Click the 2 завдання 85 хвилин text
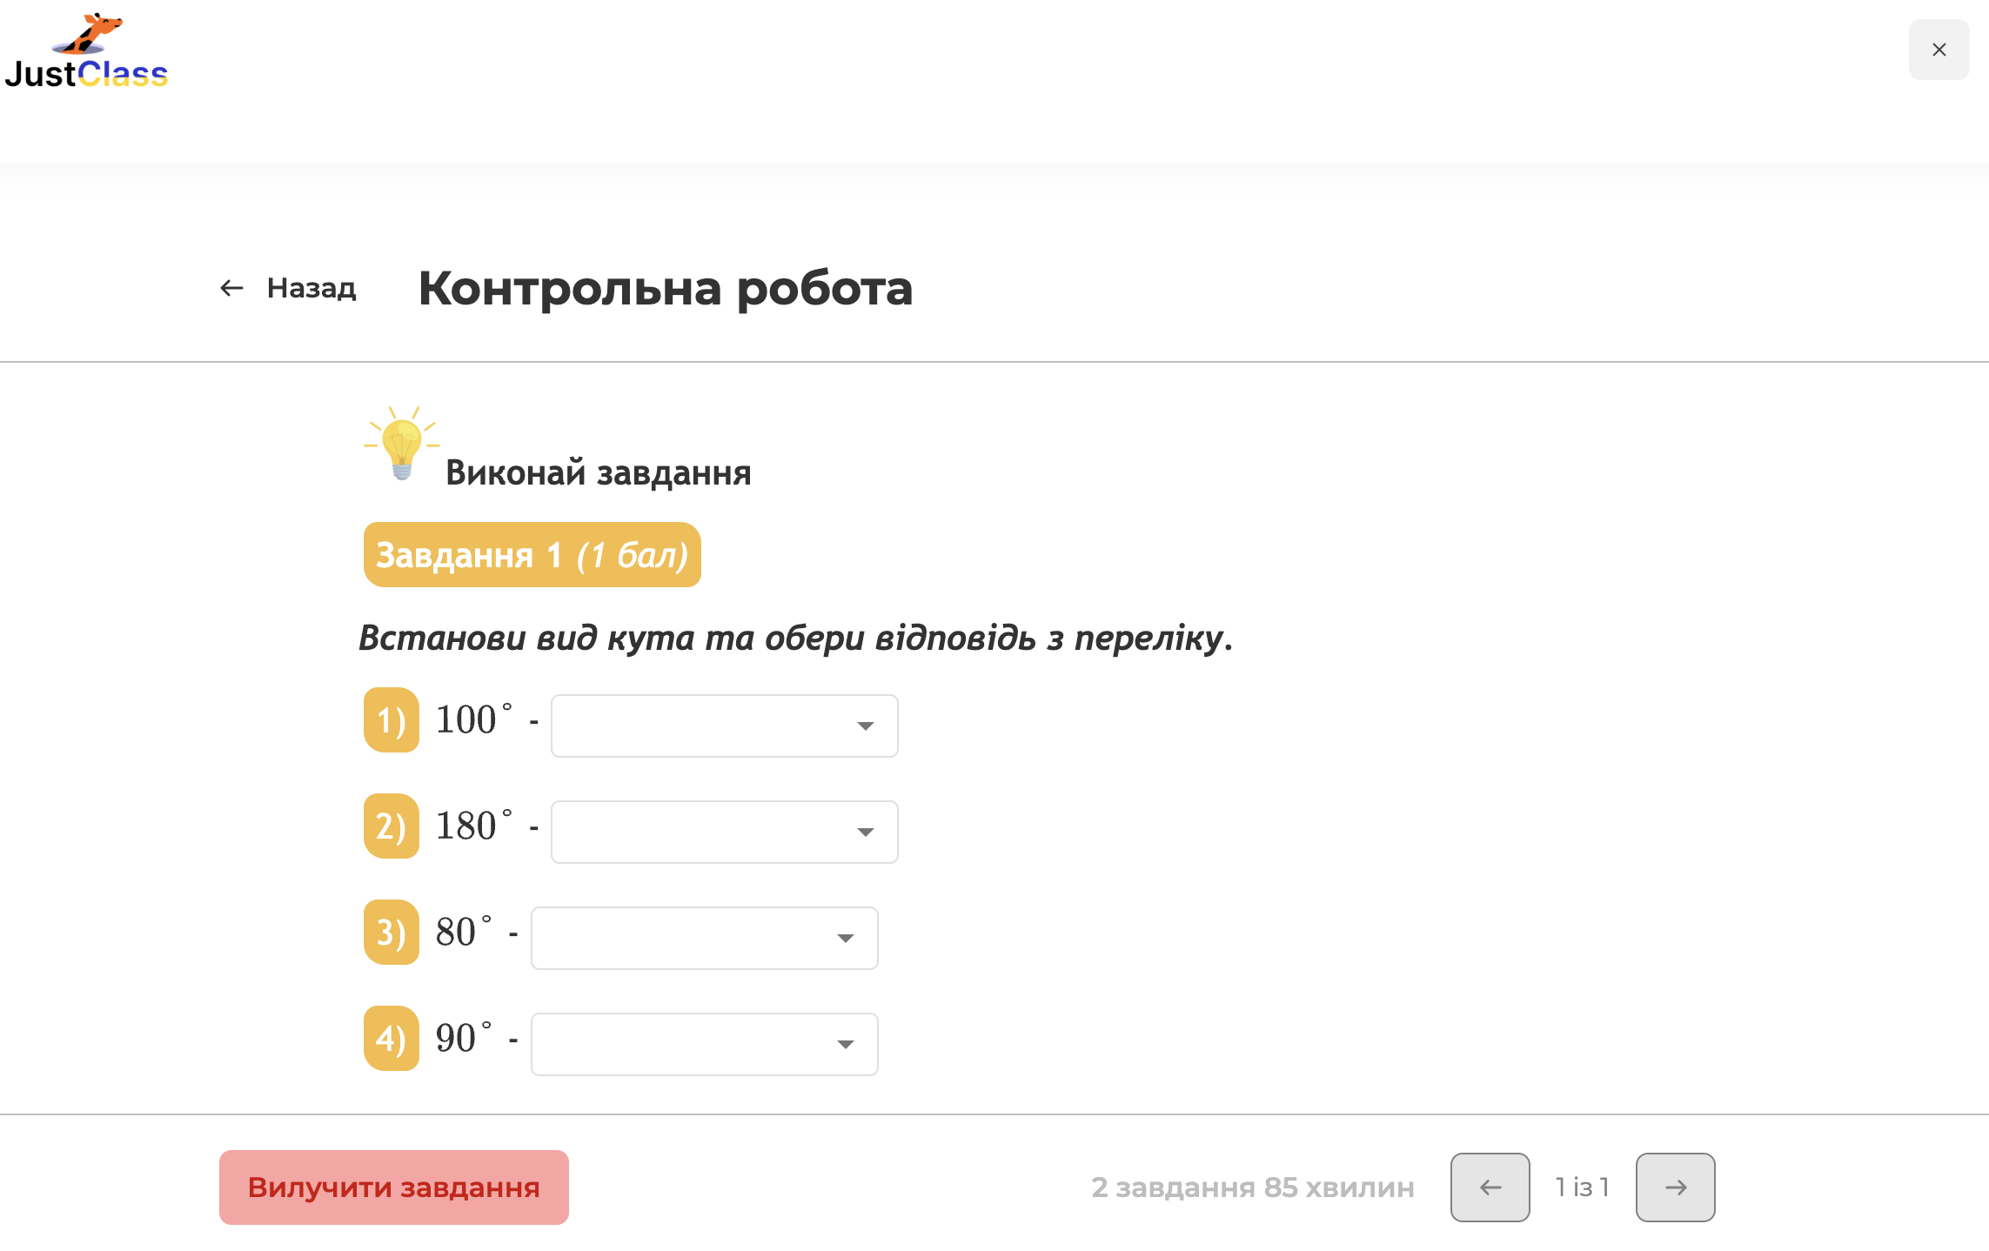The image size is (1989, 1251). [1252, 1187]
